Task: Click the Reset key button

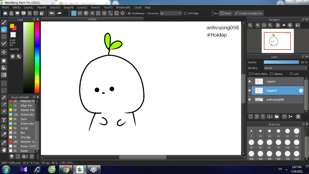Action: (225, 13)
